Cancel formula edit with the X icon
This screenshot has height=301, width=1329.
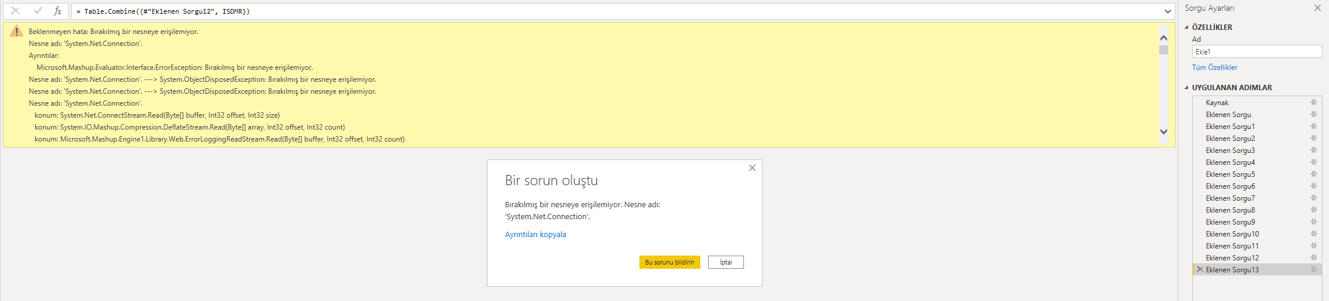pyautogui.click(x=16, y=11)
